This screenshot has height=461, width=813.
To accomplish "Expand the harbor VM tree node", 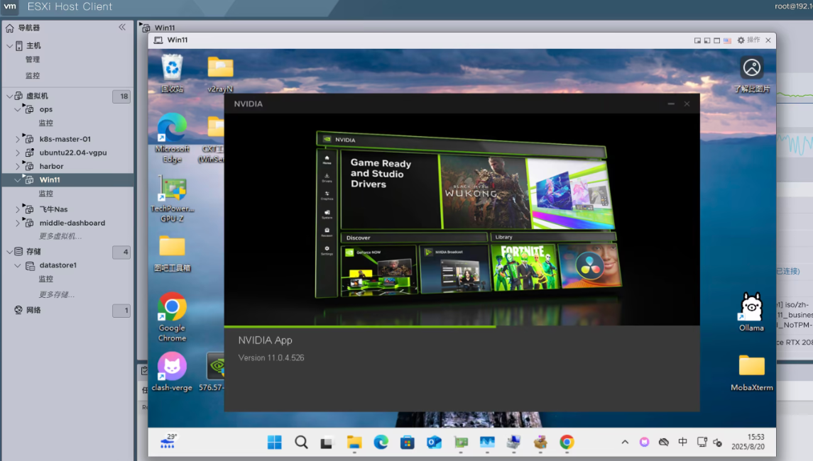I will (x=18, y=166).
